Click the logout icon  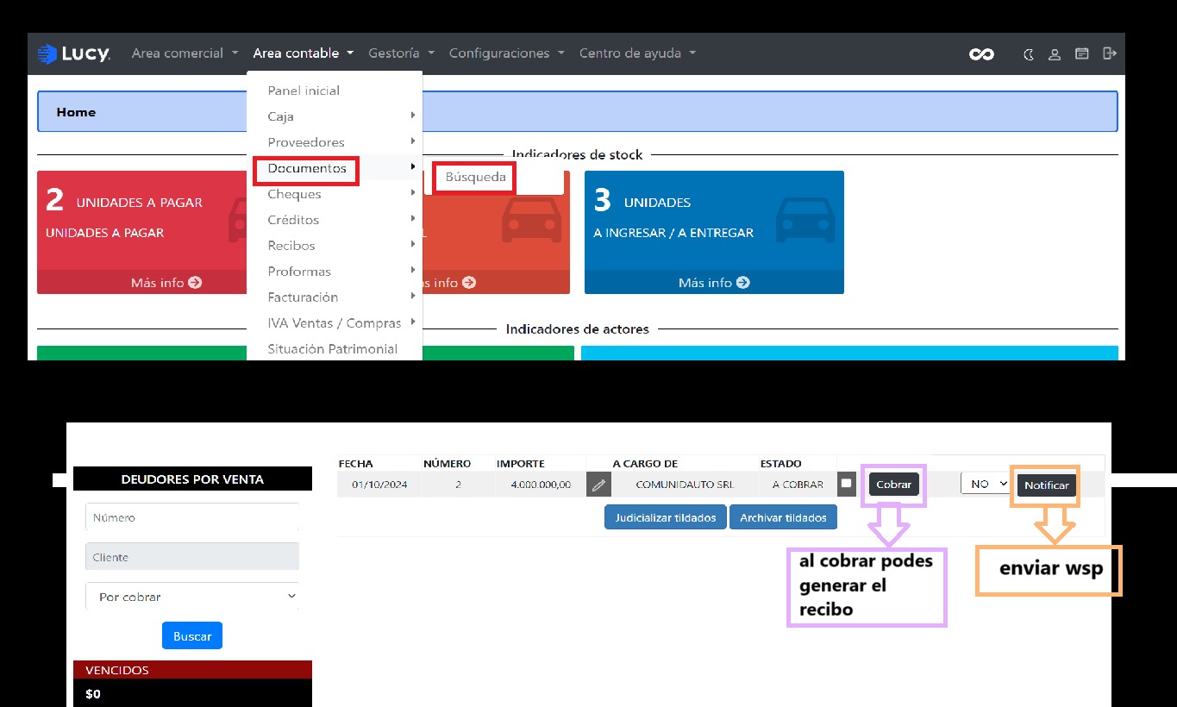[1109, 53]
